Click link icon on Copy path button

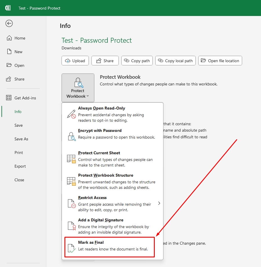pos(127,60)
